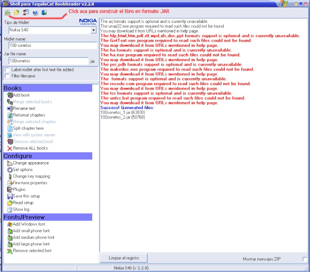Click the build JAR book toolbar icon

7,13
